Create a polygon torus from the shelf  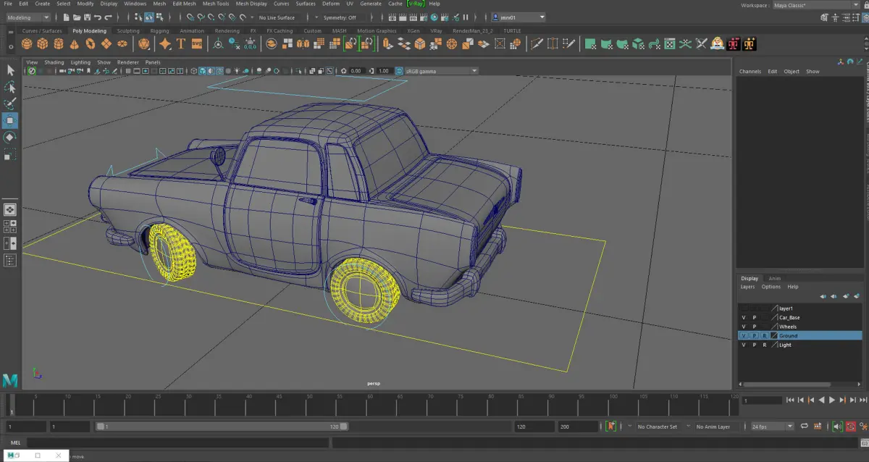(x=91, y=44)
